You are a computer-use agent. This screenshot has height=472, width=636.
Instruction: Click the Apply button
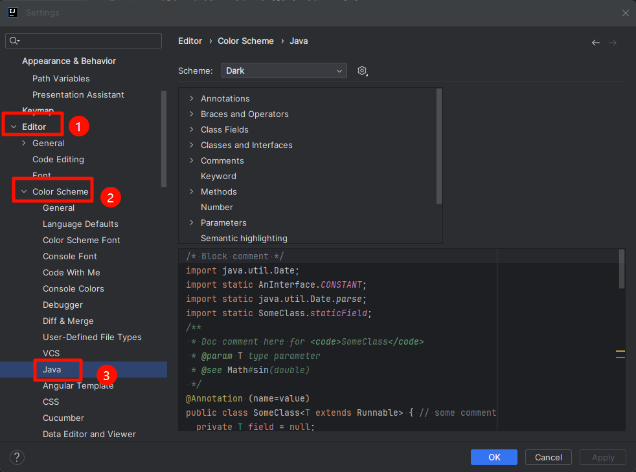603,457
